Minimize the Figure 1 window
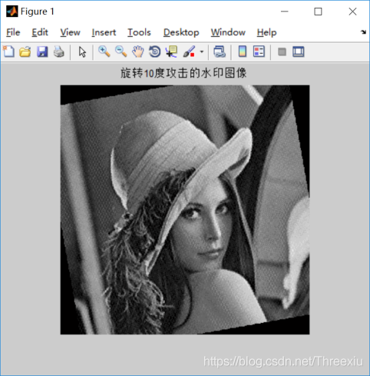The image size is (370, 376). [284, 12]
